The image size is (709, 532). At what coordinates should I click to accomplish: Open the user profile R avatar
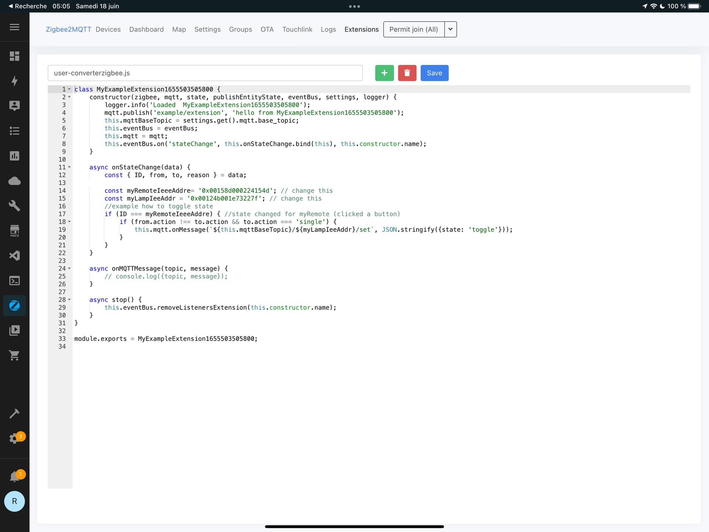click(14, 501)
